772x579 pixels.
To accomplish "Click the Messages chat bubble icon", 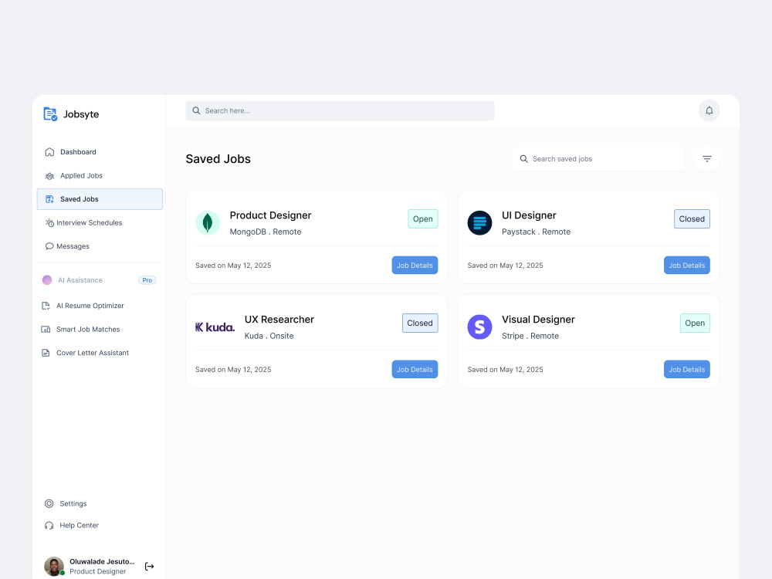I will coord(49,246).
